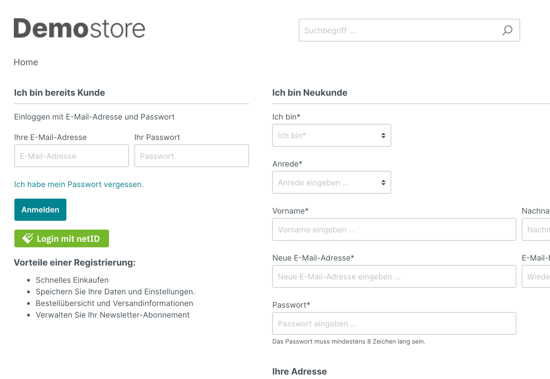
Task: Click 'Speichern Sie Ihre Daten und Einstellungen.' item
Action: [115, 292]
